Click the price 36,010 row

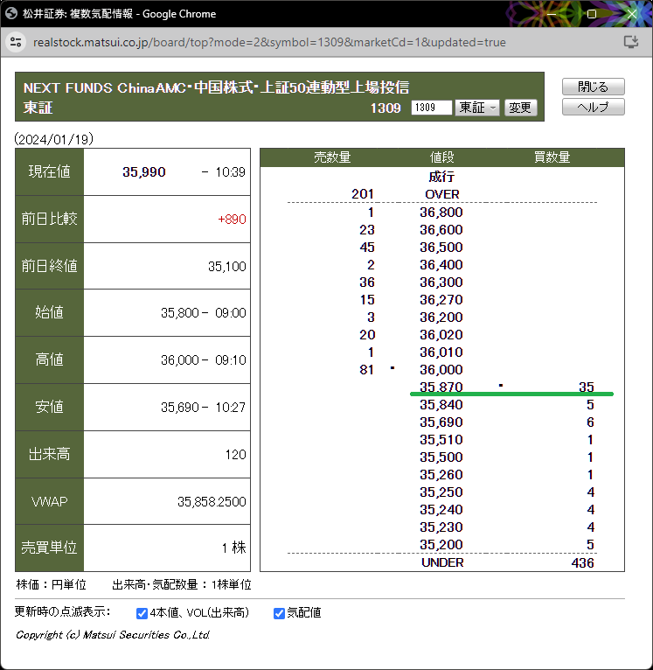click(441, 352)
